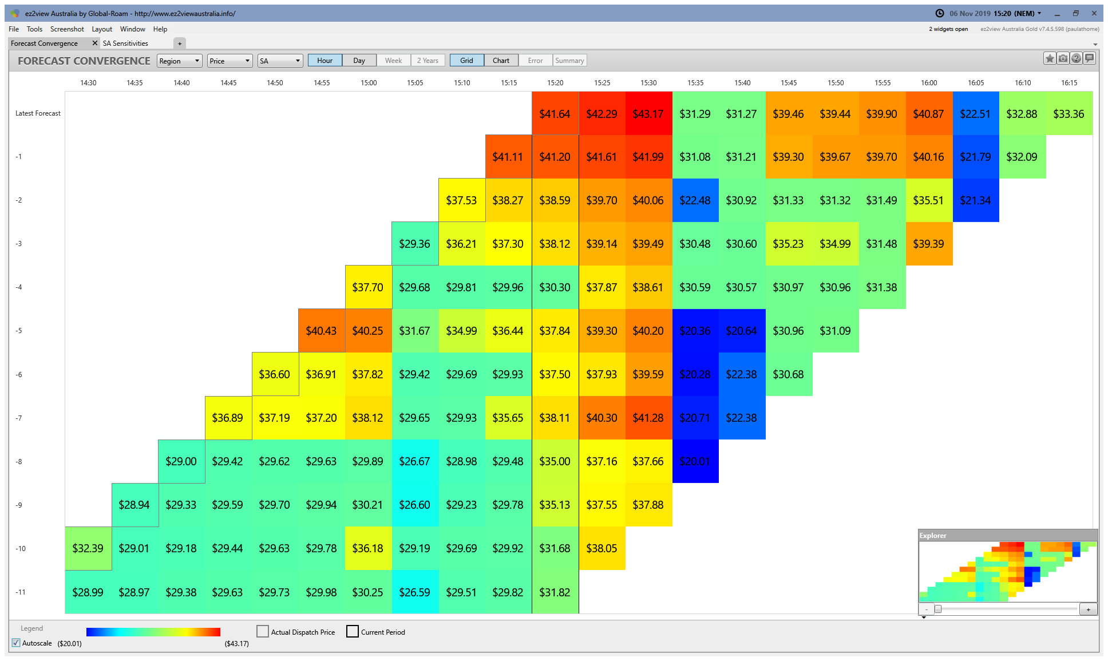Viewport: 1108px width, 661px height.
Task: Switch to Chart view toggle
Action: pyautogui.click(x=501, y=61)
